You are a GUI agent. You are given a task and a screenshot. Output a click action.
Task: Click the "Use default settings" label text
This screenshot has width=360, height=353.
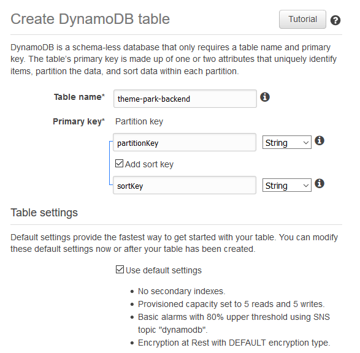164,270
